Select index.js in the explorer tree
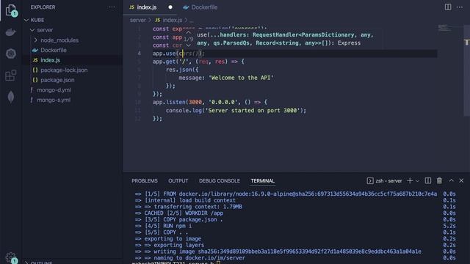The height and width of the screenshot is (264, 470). [50, 60]
